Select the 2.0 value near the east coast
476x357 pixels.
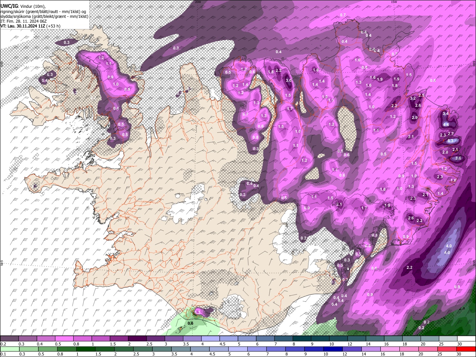pyautogui.click(x=445, y=152)
